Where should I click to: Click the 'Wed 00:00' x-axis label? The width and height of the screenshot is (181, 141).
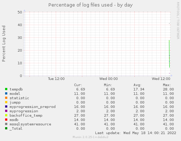[109, 79]
